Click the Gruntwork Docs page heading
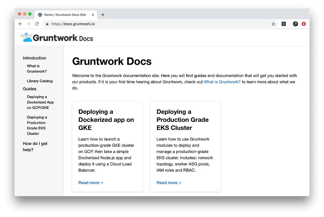The width and height of the screenshot is (324, 217). [112, 61]
